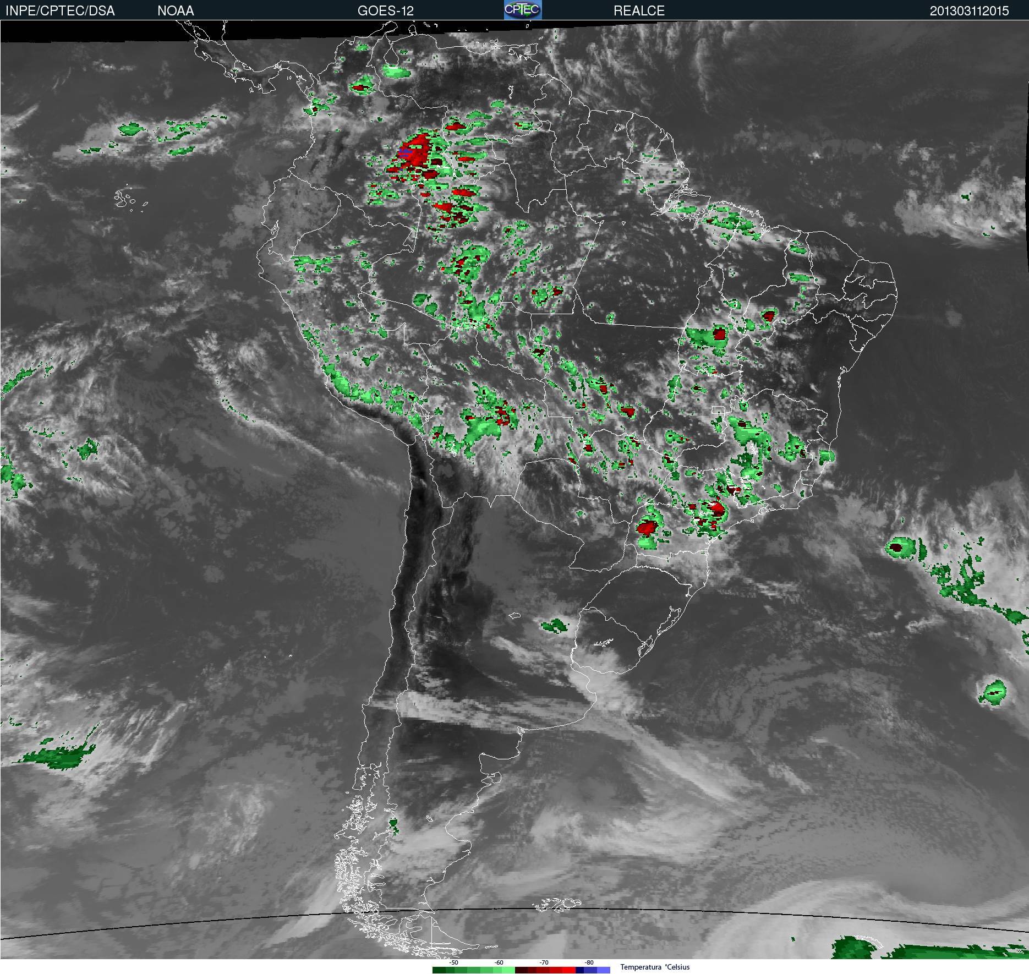The width and height of the screenshot is (1029, 974).
Task: Click the Temperatura °Celsius legend caption
Action: (655, 967)
